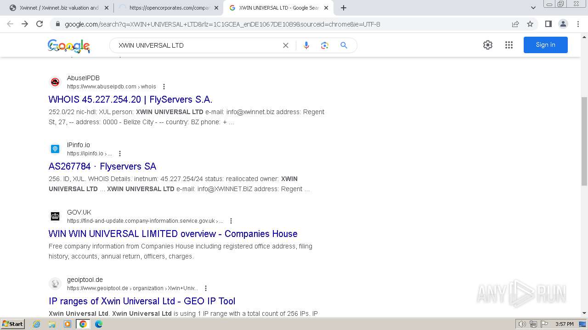
Task: Close the opencorporates tab
Action: (216, 8)
